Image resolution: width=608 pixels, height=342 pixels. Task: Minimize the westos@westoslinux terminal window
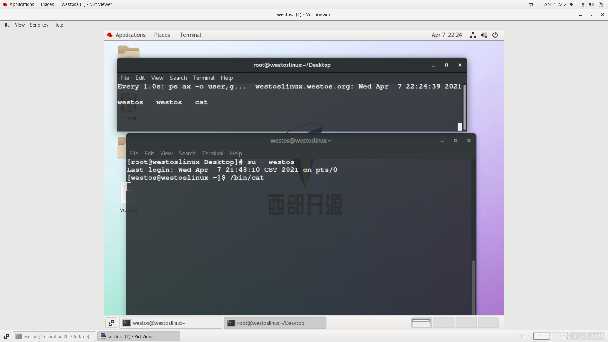[x=442, y=141]
